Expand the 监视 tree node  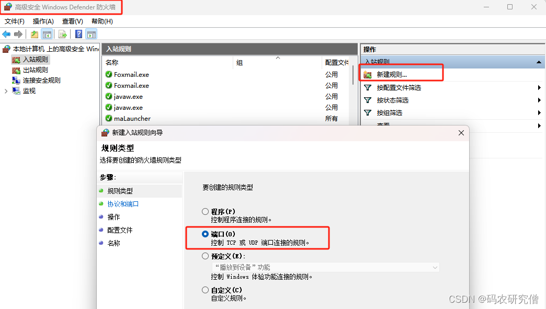coord(6,91)
